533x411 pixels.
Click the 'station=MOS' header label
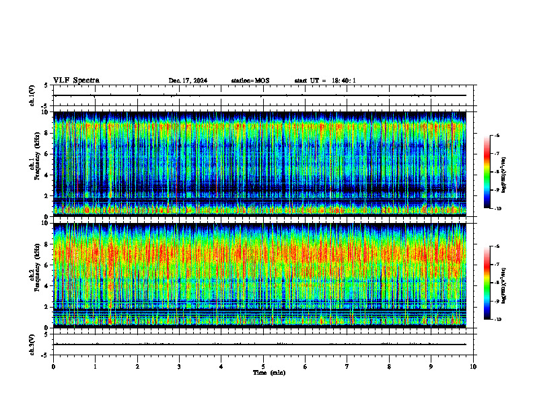pyautogui.click(x=250, y=81)
